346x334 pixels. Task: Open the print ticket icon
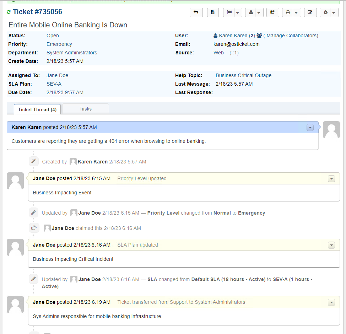(288, 12)
